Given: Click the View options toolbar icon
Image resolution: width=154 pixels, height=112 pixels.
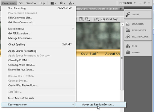Looking at the screenshot, I should pyautogui.click(x=81, y=19).
